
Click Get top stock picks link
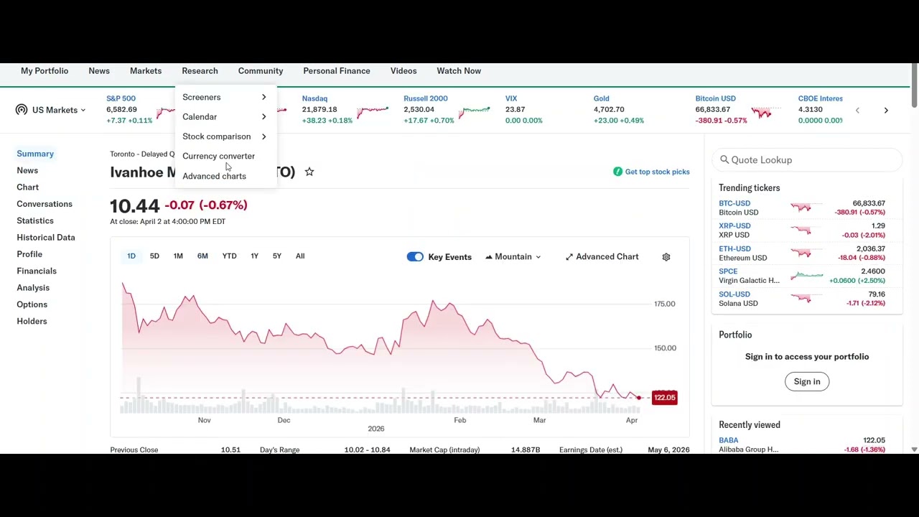click(657, 172)
